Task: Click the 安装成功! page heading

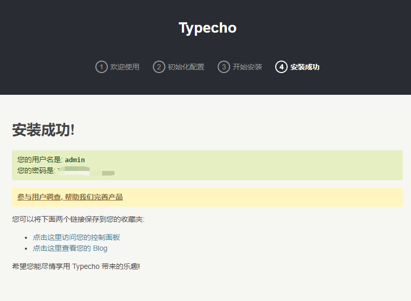Action: 44,130
